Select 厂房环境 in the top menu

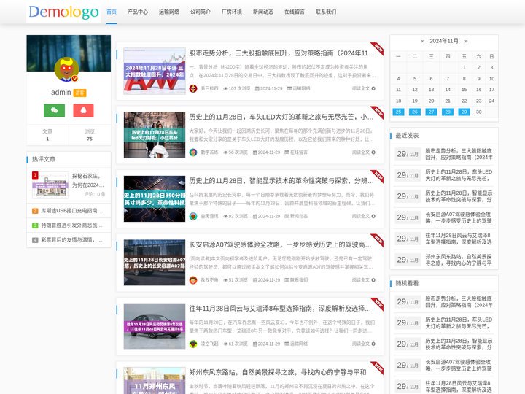[x=232, y=12]
